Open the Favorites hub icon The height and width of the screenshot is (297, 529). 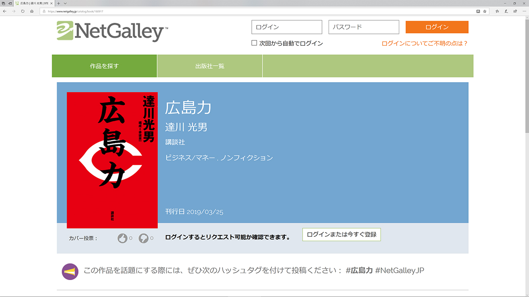click(x=497, y=11)
